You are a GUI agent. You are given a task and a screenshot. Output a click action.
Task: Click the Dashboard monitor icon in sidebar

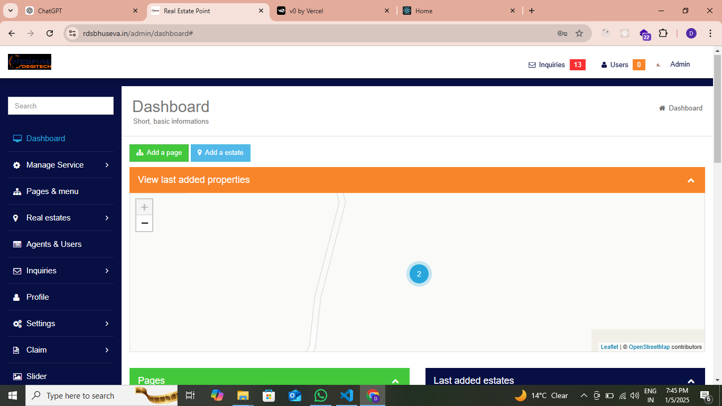pos(17,139)
